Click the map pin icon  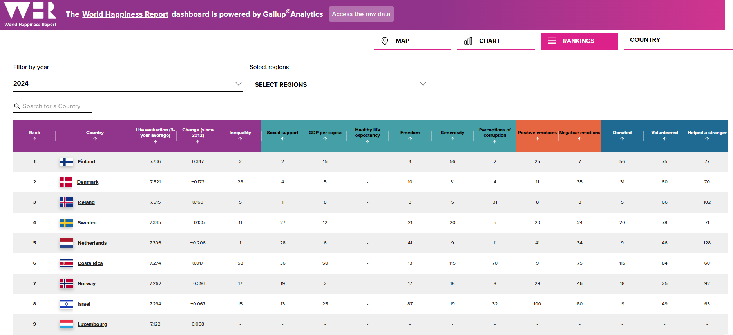pos(385,41)
